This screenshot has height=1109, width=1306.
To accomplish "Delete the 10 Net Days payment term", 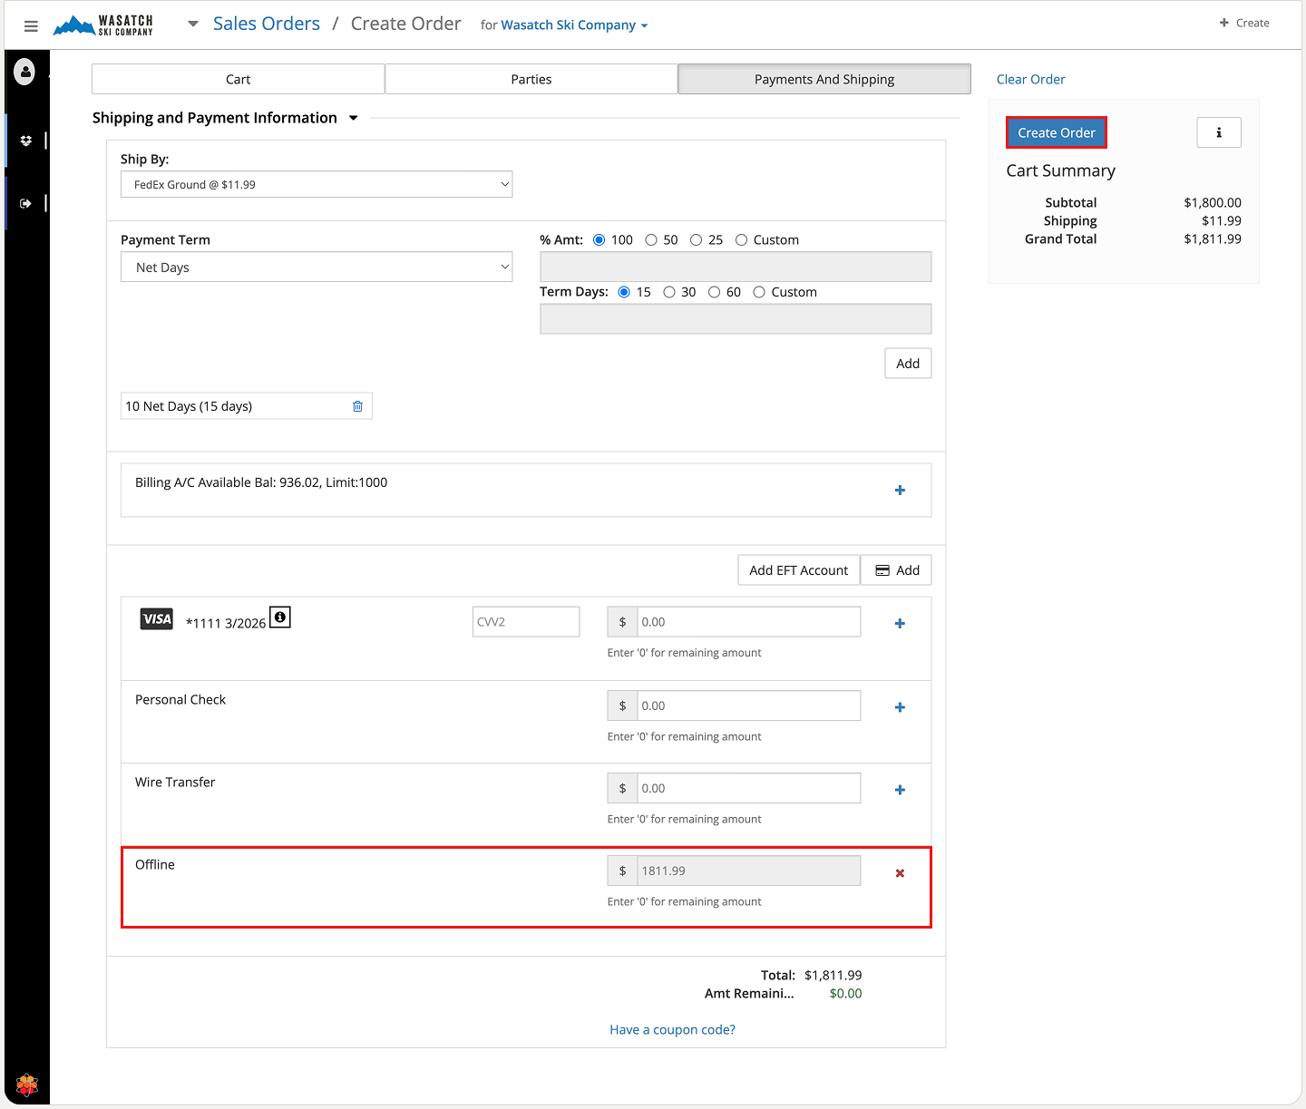I will (x=357, y=406).
